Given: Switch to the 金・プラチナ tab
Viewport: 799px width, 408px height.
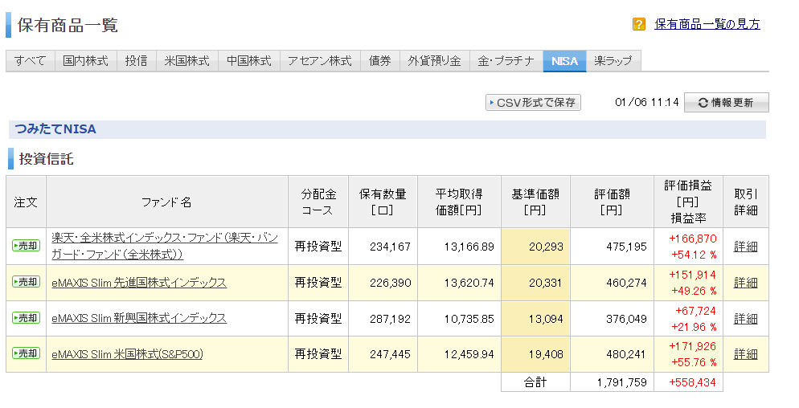Looking at the screenshot, I should coord(506,61).
